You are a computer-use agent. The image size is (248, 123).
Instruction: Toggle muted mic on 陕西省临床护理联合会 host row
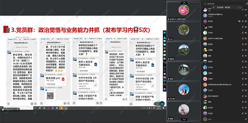click(x=246, y=15)
